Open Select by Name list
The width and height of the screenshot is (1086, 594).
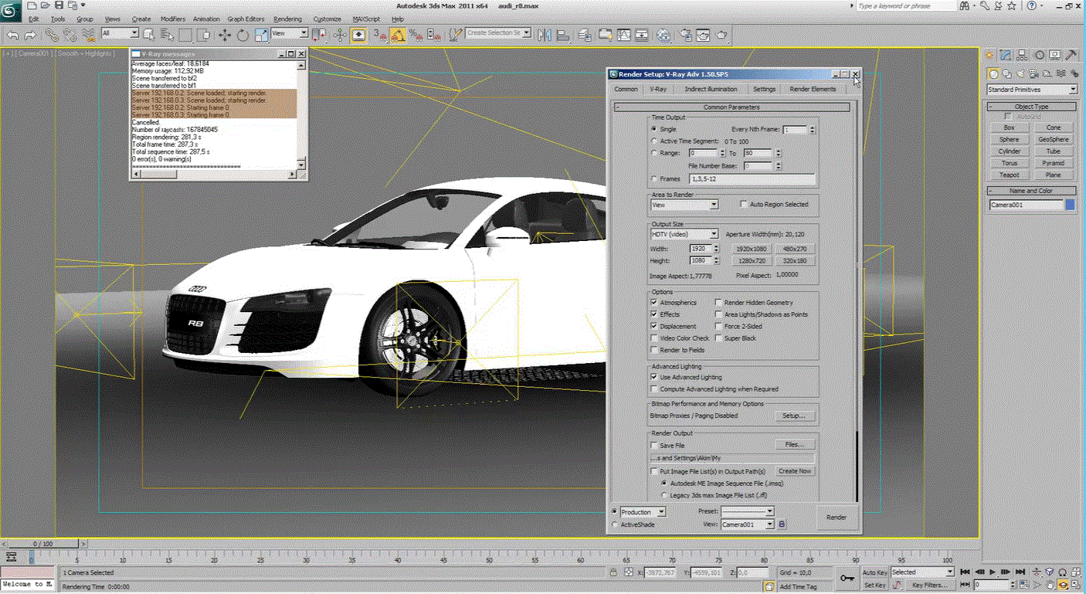tap(167, 35)
